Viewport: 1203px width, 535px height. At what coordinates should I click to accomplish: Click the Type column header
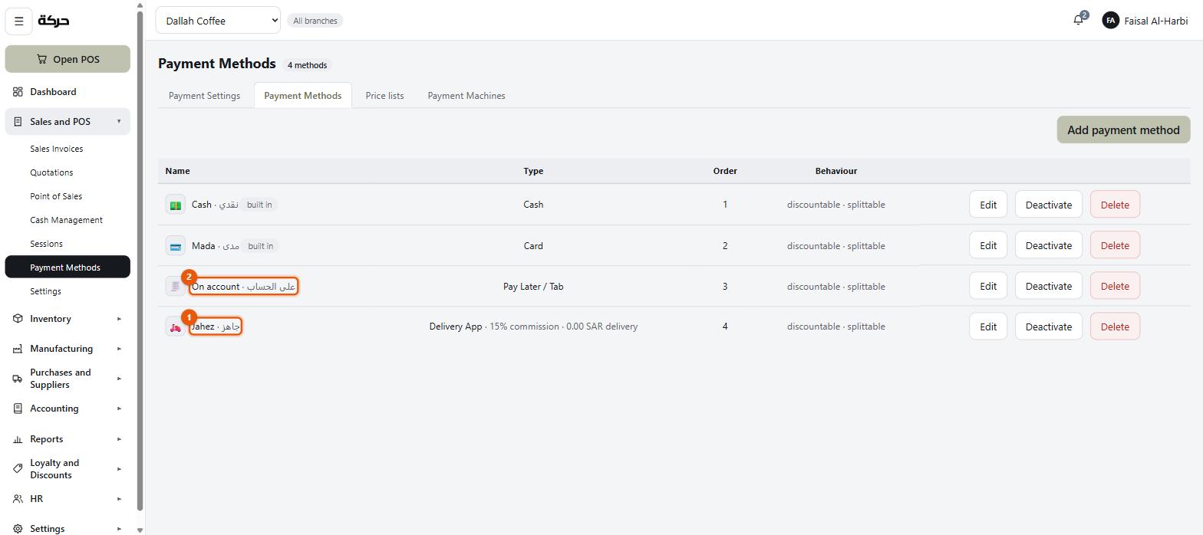(x=533, y=171)
